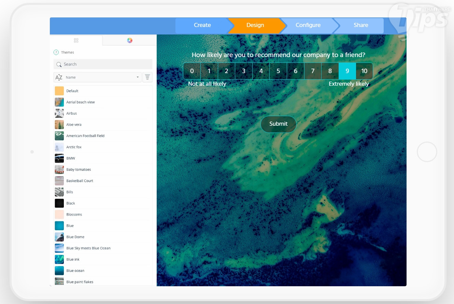Screen dimensions: 454x304
Task: Select the Black theme color swatch
Action: click(59, 203)
